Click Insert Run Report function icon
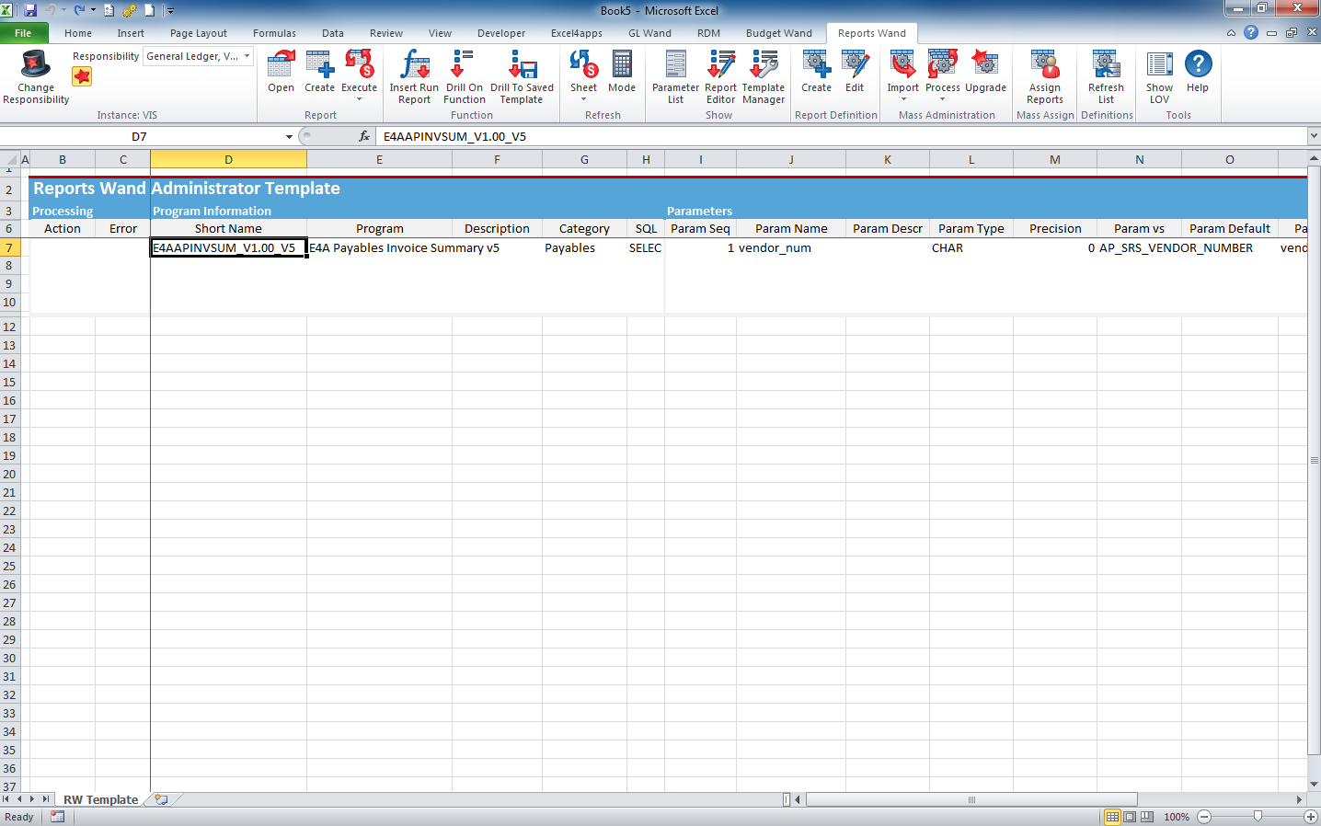Screen dimensions: 1321x826 [x=414, y=76]
